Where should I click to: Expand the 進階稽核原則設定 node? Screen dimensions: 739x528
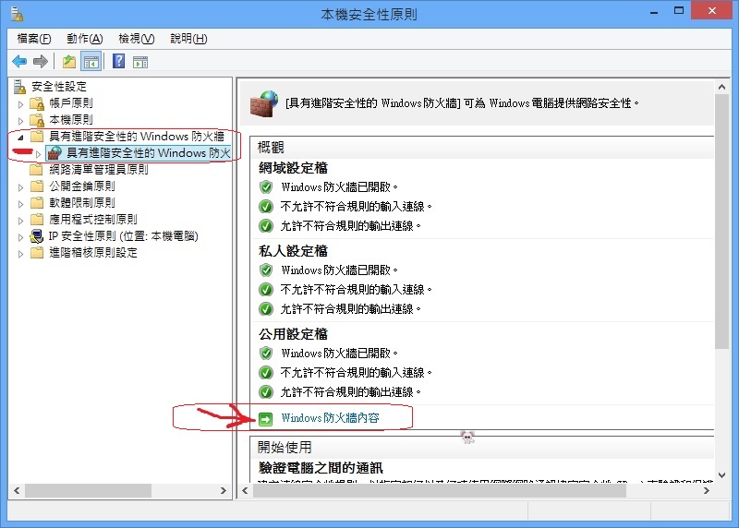pyautogui.click(x=20, y=254)
